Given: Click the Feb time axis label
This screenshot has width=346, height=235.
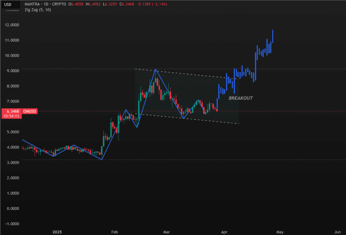Looking at the screenshot, I should point(114,232).
